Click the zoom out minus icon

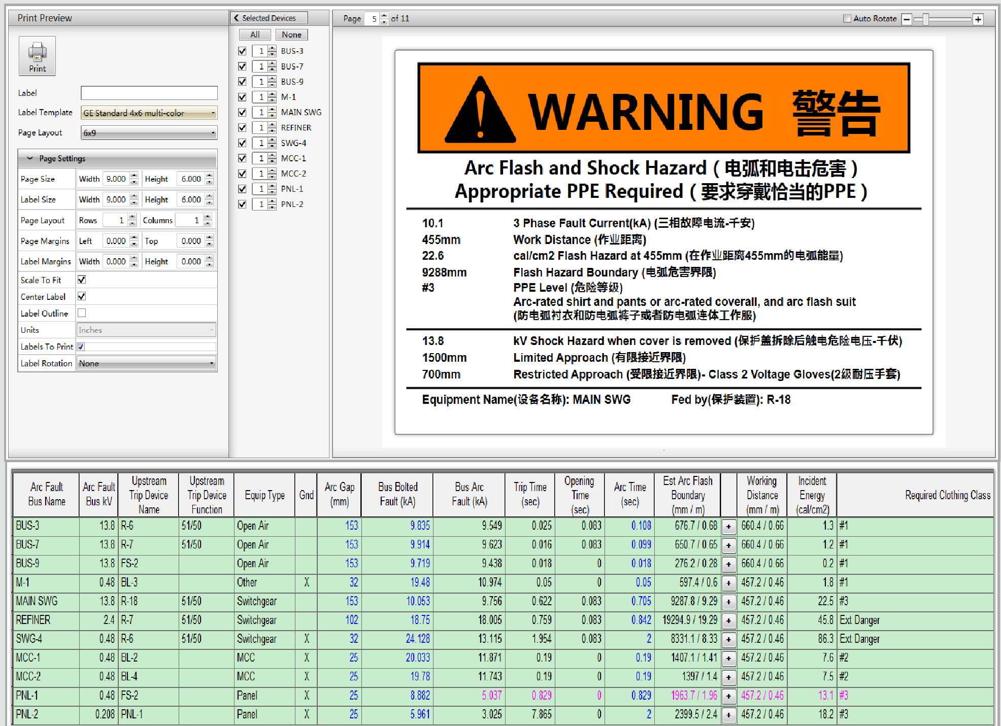pyautogui.click(x=907, y=19)
